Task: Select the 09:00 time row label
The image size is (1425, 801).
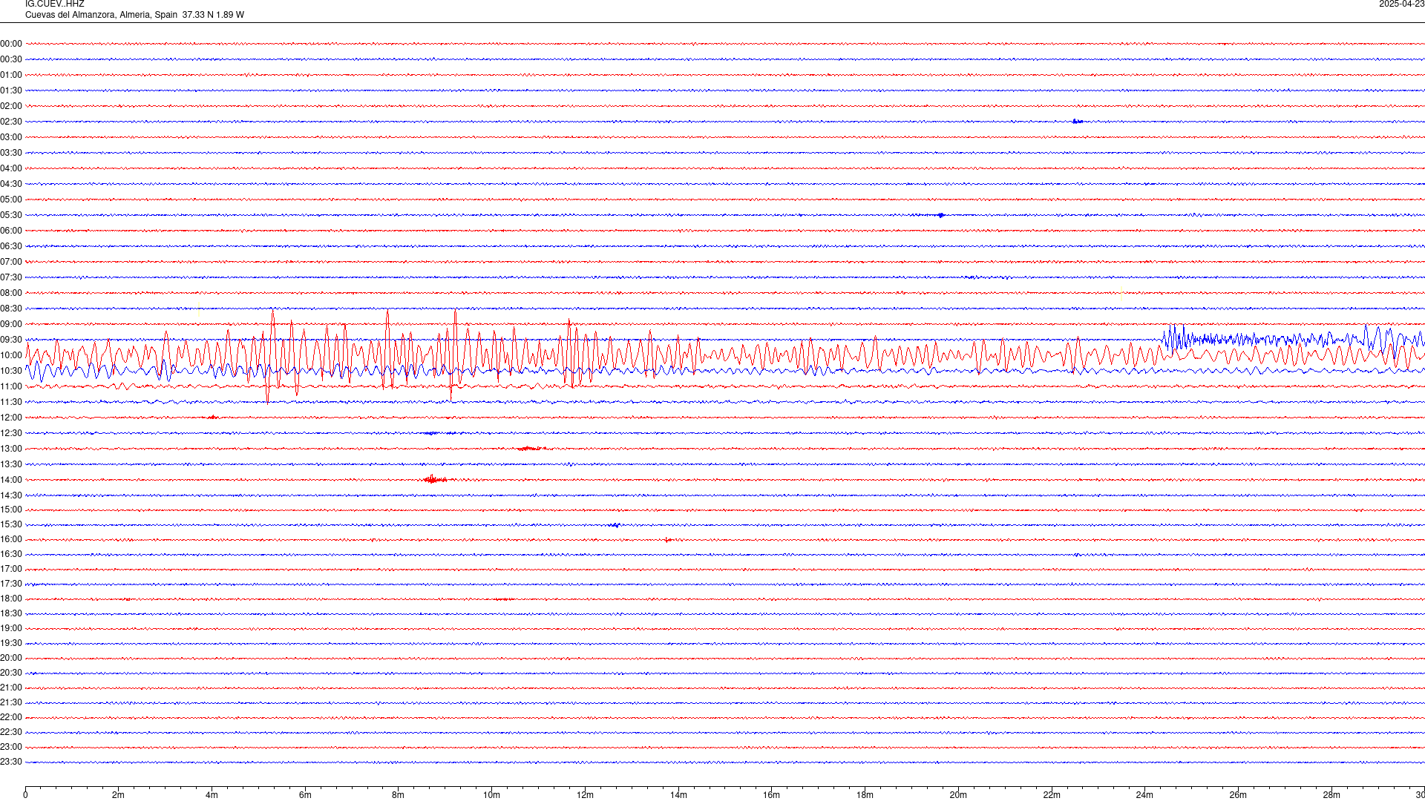Action: 11,324
